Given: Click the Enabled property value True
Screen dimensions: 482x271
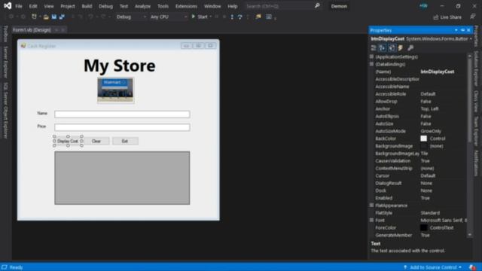Looking at the screenshot, I should 425,198.
